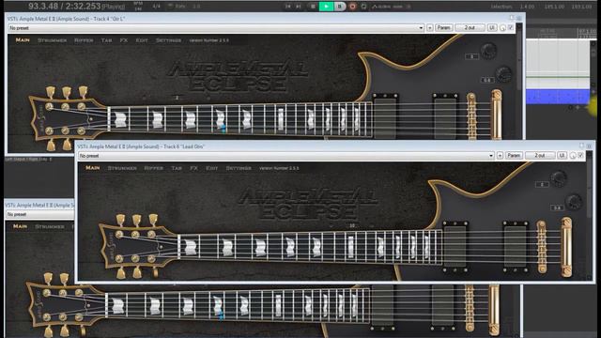Jump to project start in the transport bar

point(288,7)
